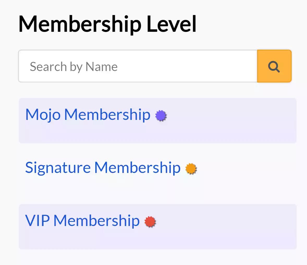Click empty space right of the Mojo badge

tap(229, 116)
